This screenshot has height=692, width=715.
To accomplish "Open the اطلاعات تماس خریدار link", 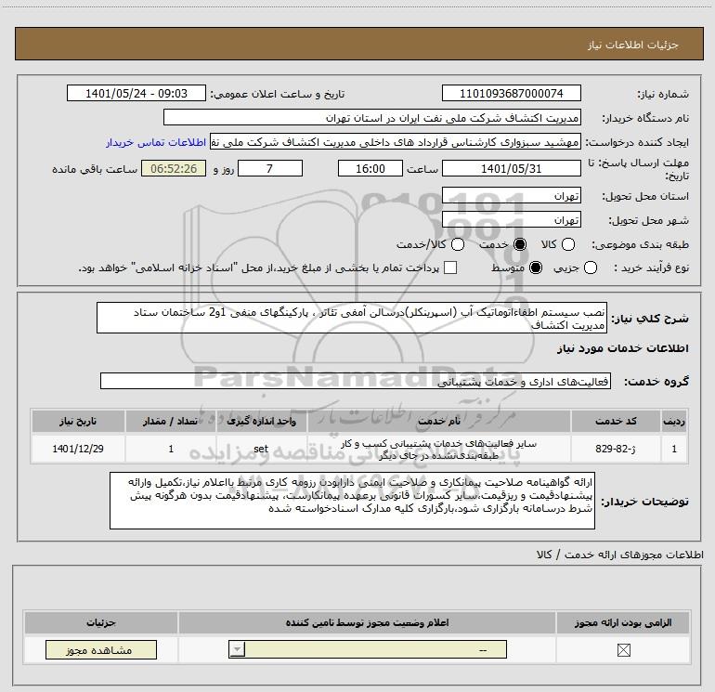I will click(156, 142).
